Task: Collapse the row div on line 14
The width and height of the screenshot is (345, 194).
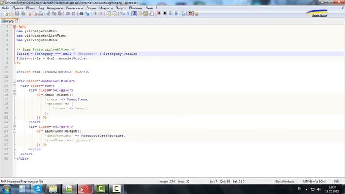Action: coord(15,86)
